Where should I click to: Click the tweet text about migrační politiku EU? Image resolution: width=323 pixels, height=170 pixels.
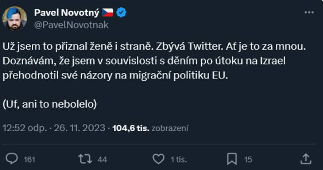pos(154,61)
